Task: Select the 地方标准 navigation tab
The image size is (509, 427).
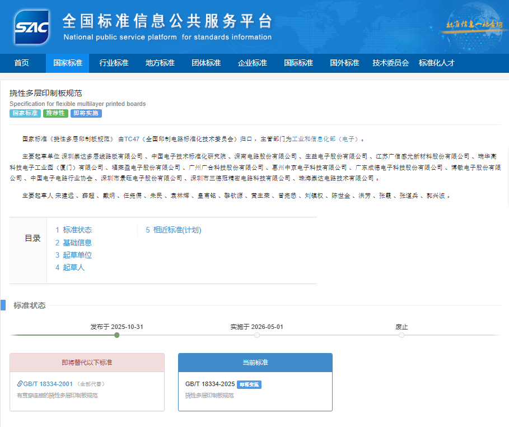Action: coord(160,63)
